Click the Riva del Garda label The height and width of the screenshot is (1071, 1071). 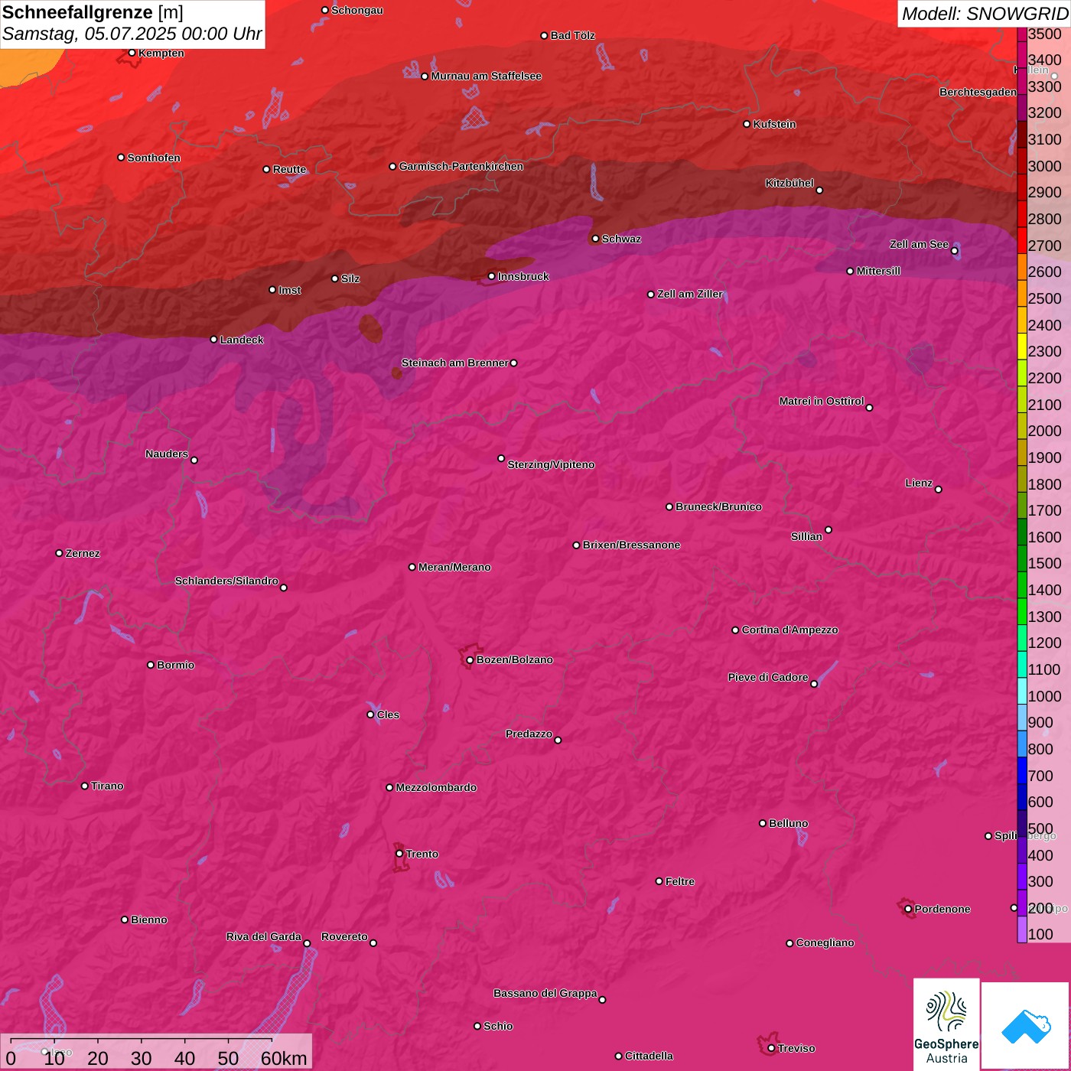[x=264, y=936]
